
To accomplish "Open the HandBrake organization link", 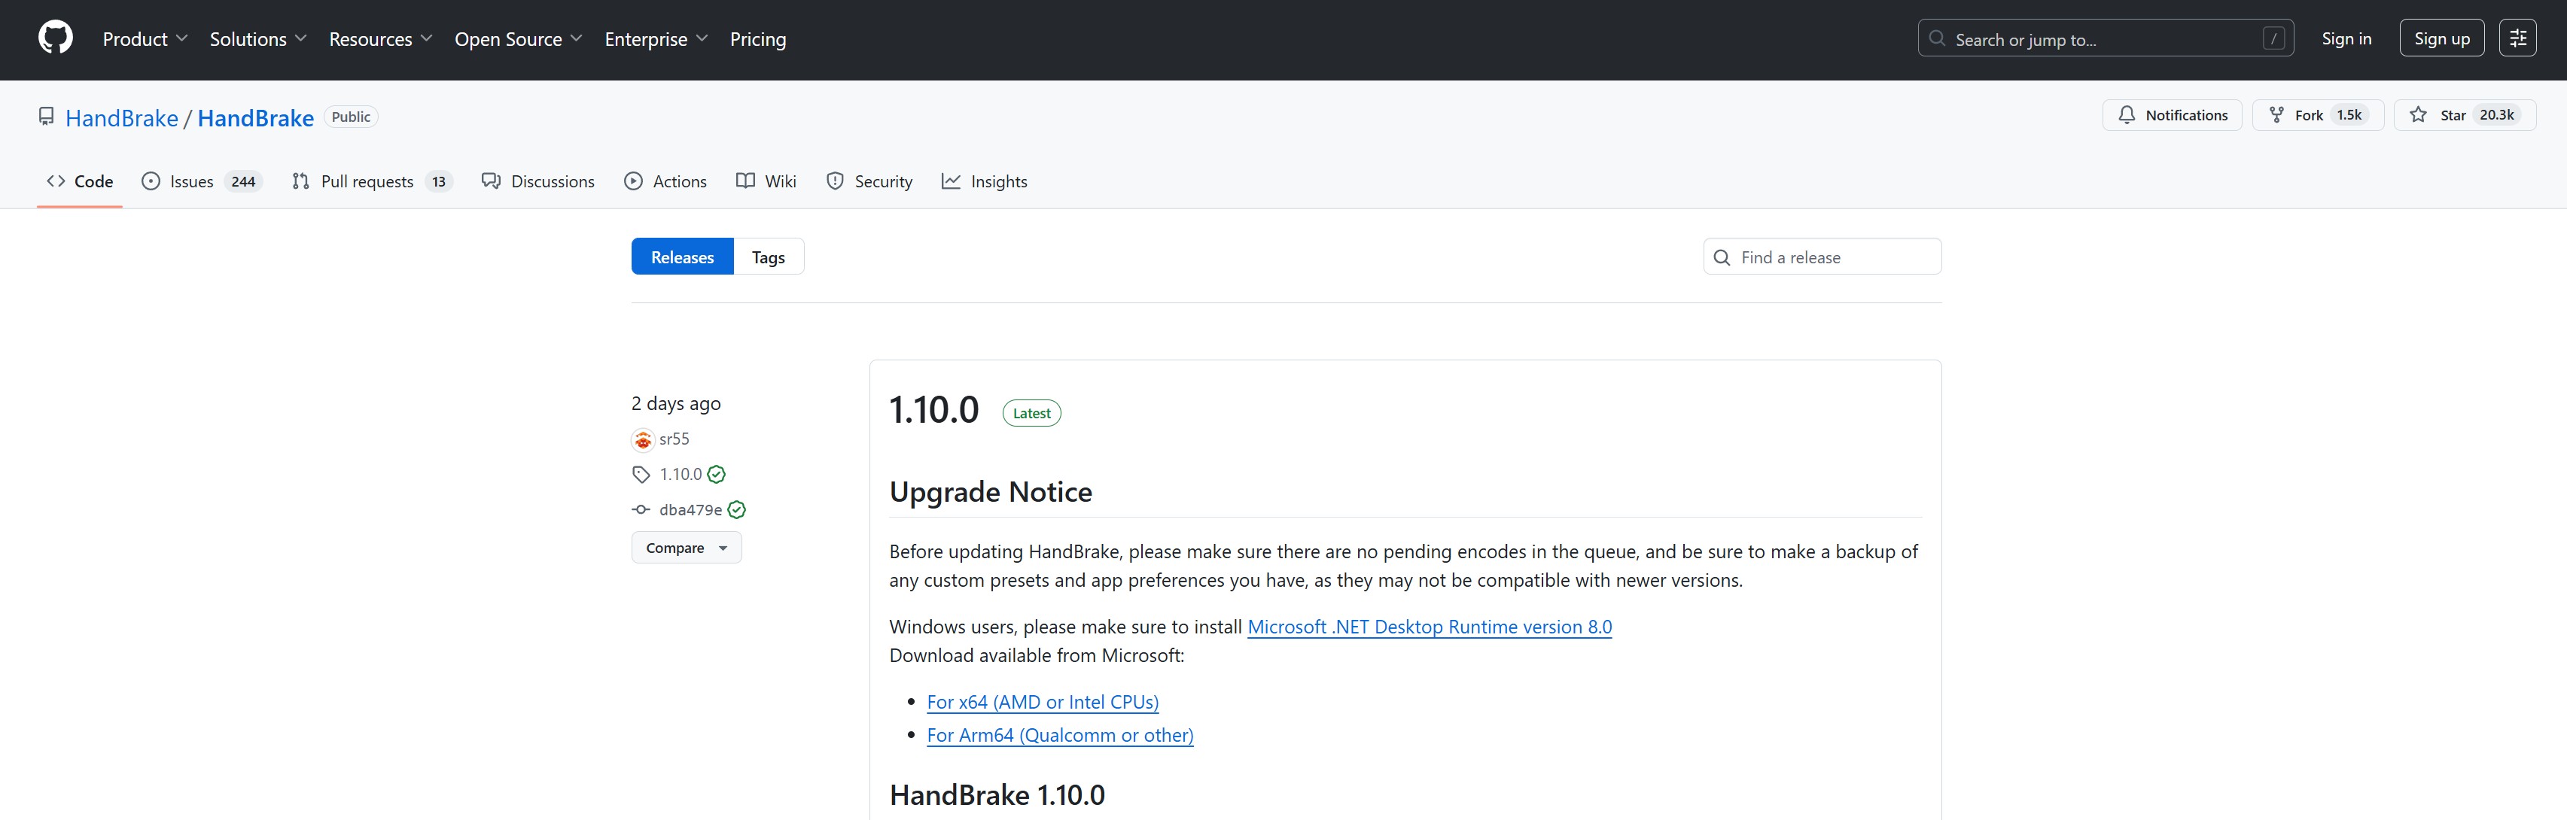I will [x=121, y=117].
